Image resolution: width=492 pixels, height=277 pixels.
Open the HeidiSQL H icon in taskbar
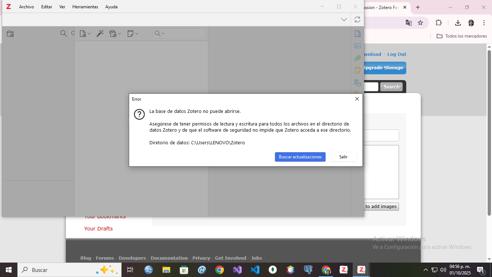[202, 270]
